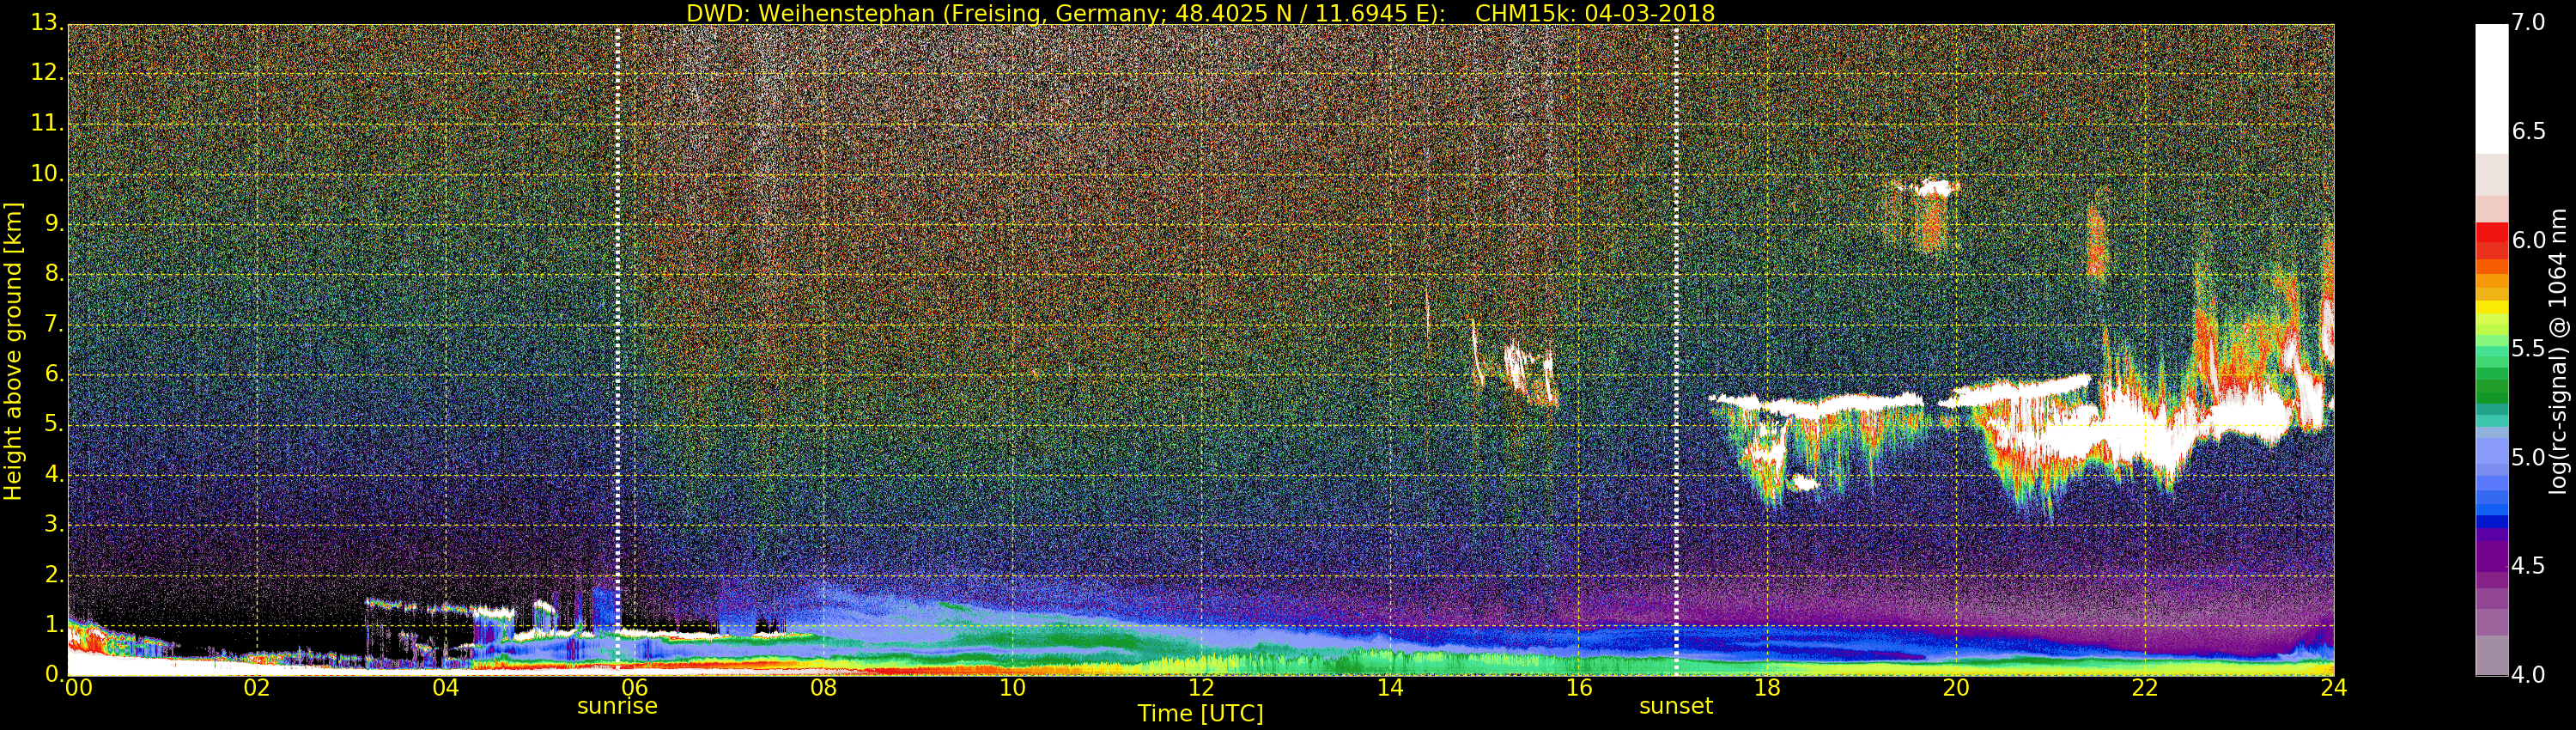Click the white dotted sunset marker line
The width and height of the screenshot is (2576, 730).
click(1676, 350)
